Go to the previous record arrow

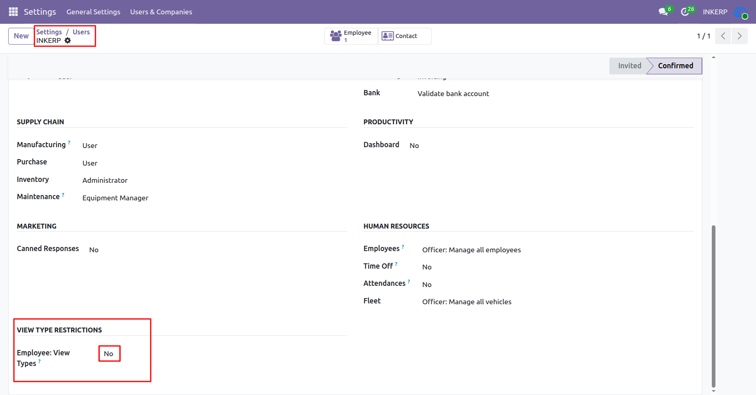point(723,36)
